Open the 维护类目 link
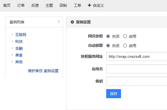 click(35, 71)
